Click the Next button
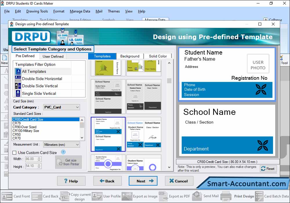 point(143,181)
